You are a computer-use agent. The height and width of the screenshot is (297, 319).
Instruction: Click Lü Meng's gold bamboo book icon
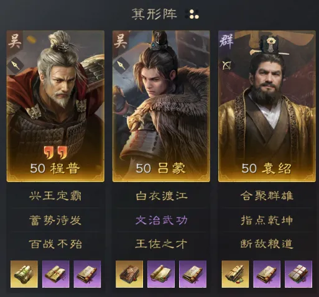pos(129,274)
